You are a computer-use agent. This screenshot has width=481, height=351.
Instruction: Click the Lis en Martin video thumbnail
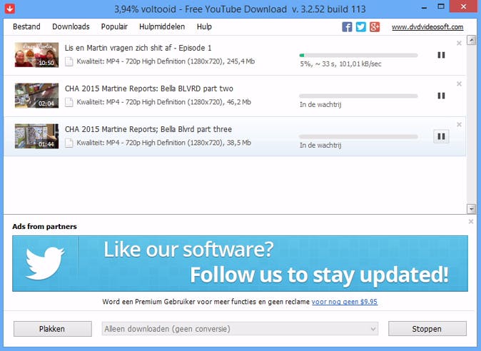36,55
